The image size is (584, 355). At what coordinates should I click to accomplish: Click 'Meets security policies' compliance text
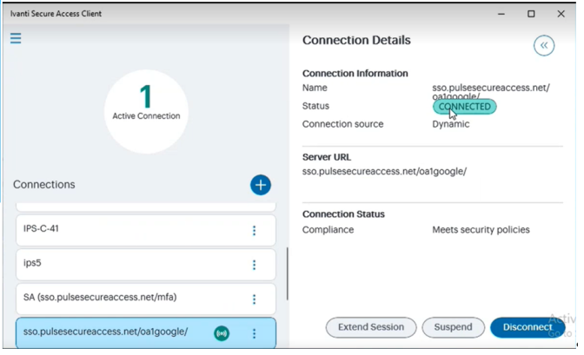pos(481,230)
